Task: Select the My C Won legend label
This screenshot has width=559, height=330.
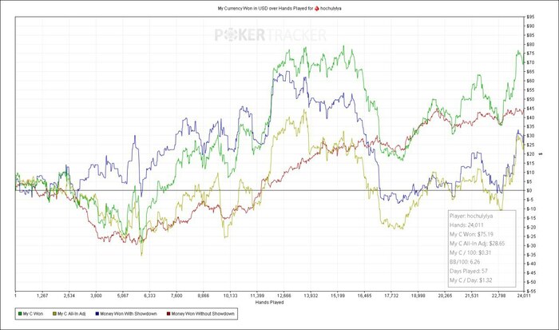Action: (x=33, y=314)
